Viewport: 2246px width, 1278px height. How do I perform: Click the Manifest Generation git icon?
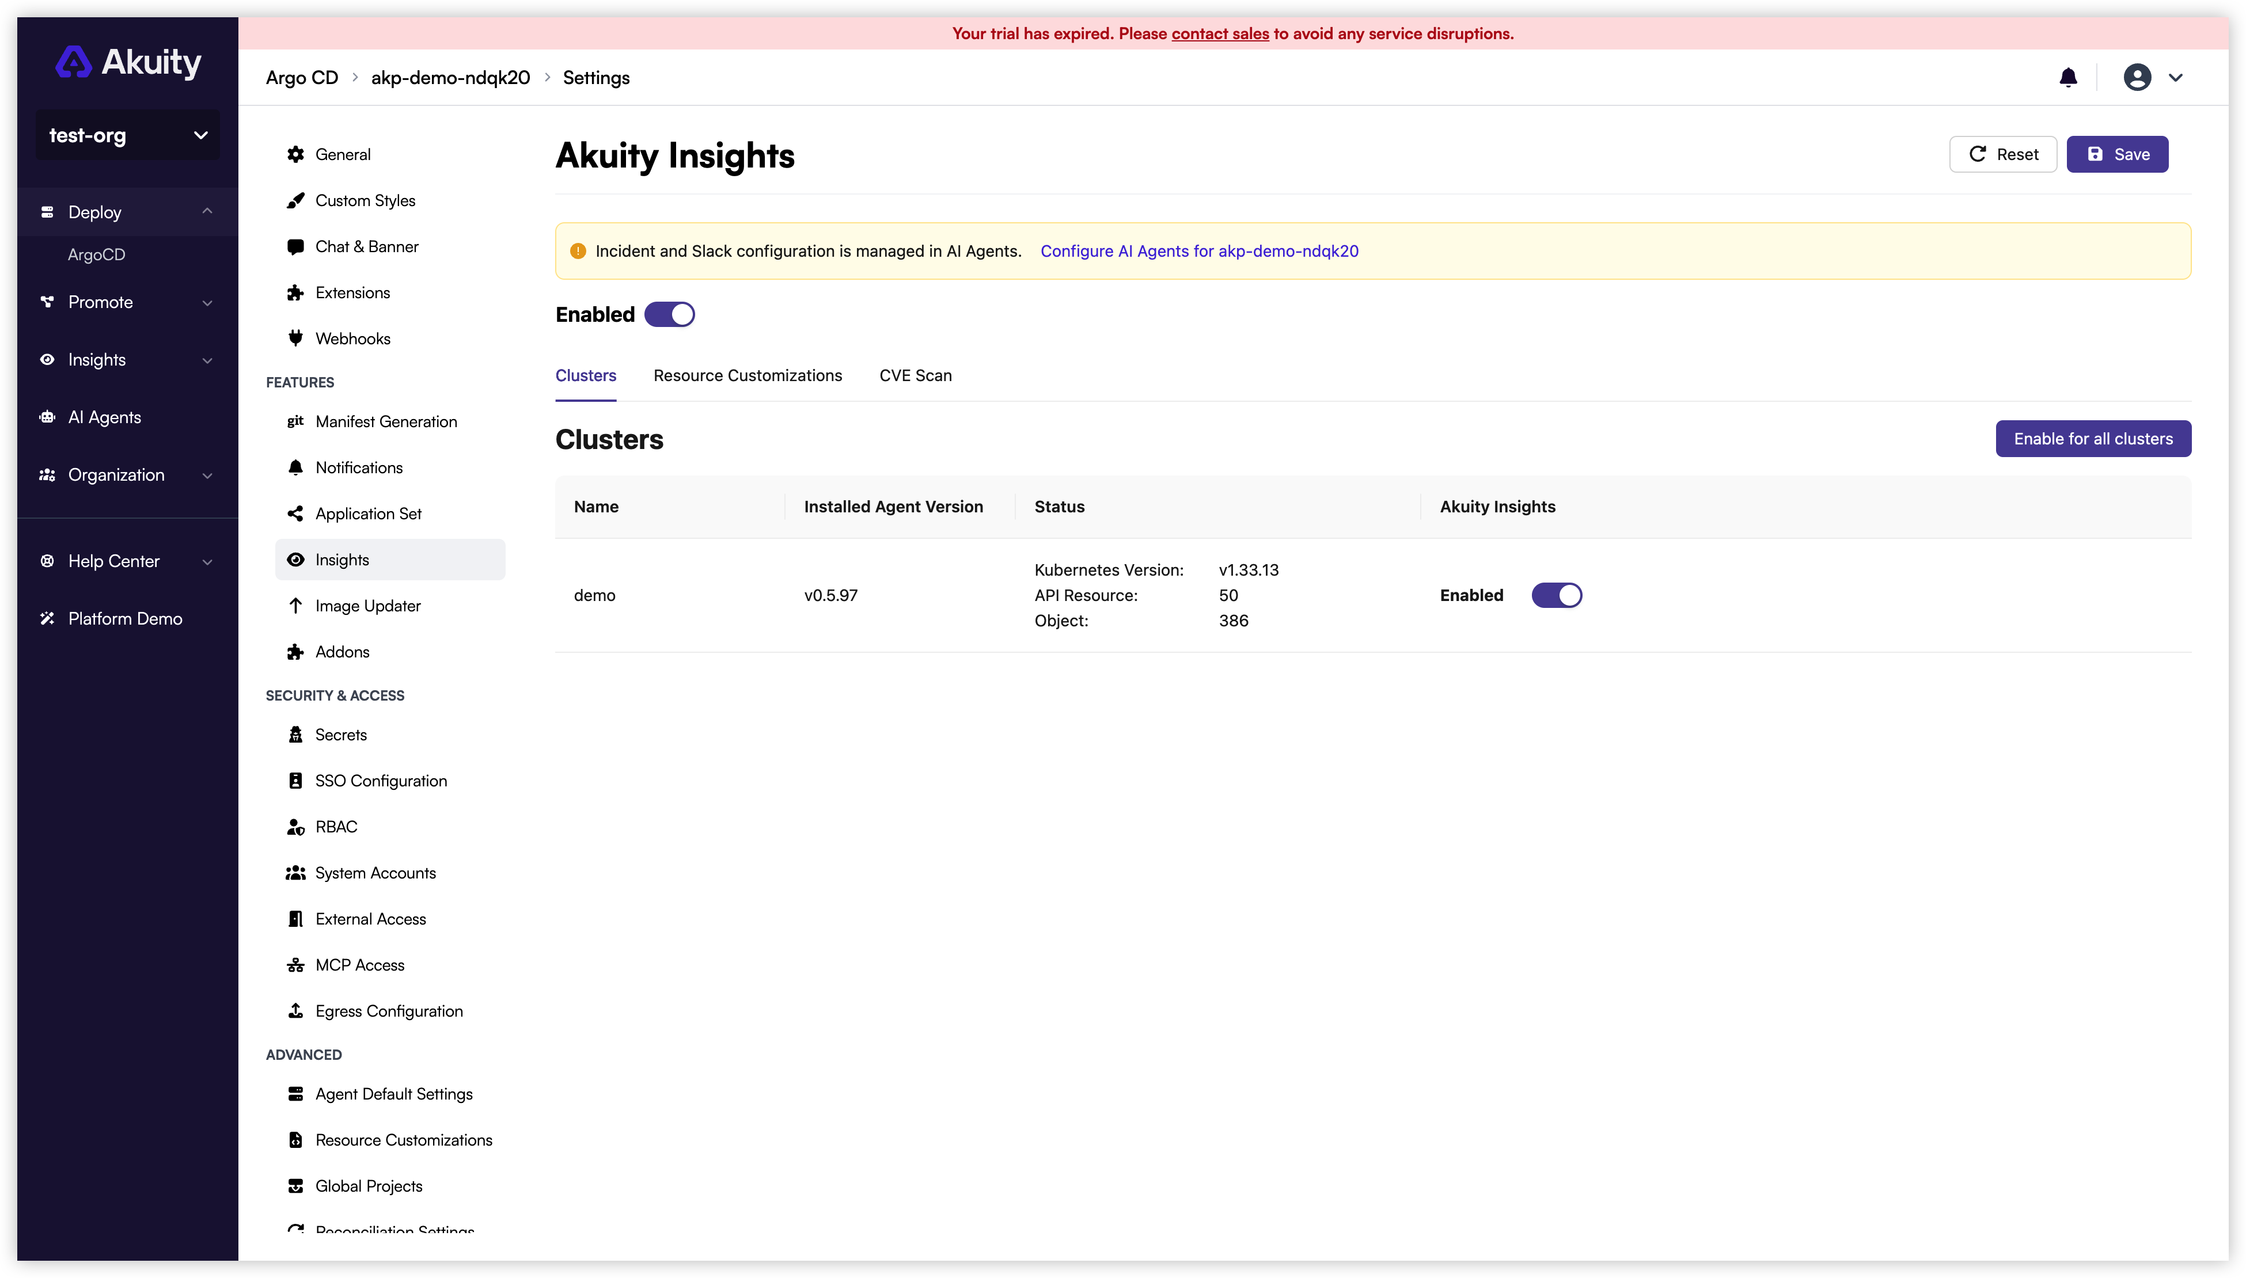click(x=296, y=421)
